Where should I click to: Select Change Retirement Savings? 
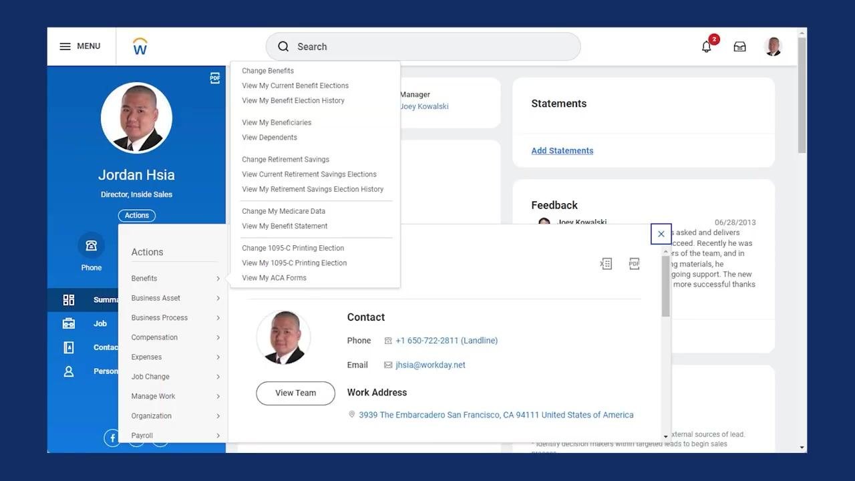[x=285, y=160]
